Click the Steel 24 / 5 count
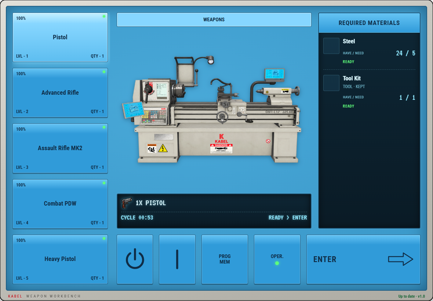The height and width of the screenshot is (301, 433). click(x=405, y=53)
